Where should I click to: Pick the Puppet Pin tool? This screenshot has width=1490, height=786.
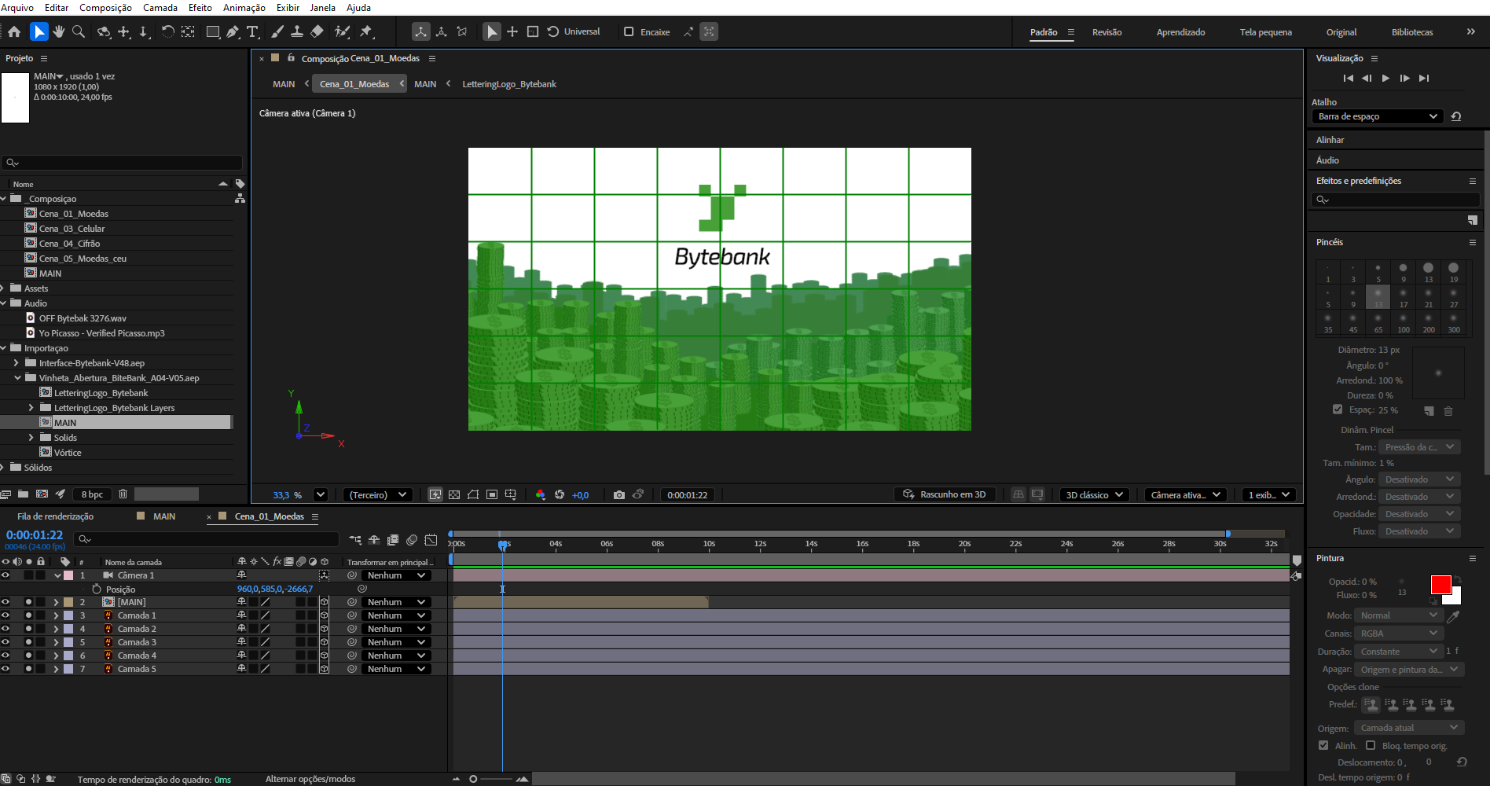point(366,31)
